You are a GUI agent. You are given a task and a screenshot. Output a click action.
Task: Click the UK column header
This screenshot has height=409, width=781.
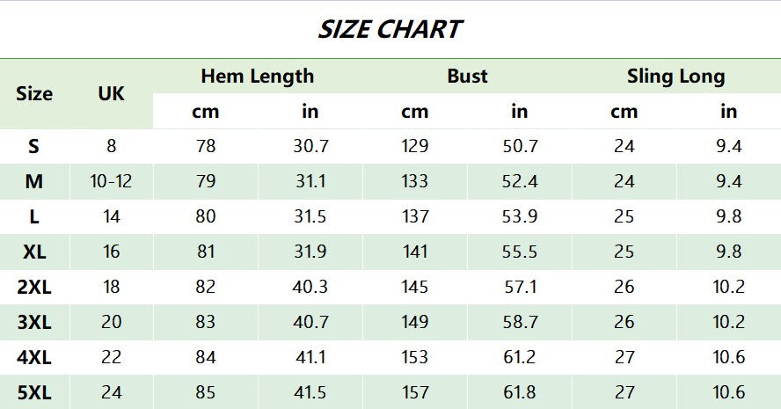(x=111, y=94)
